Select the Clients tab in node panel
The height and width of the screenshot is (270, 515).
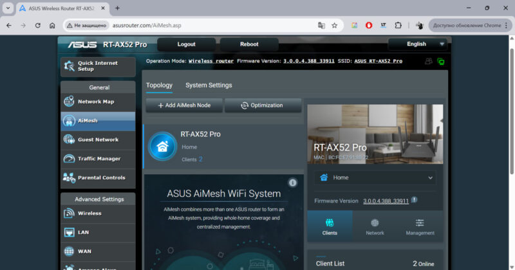click(330, 226)
